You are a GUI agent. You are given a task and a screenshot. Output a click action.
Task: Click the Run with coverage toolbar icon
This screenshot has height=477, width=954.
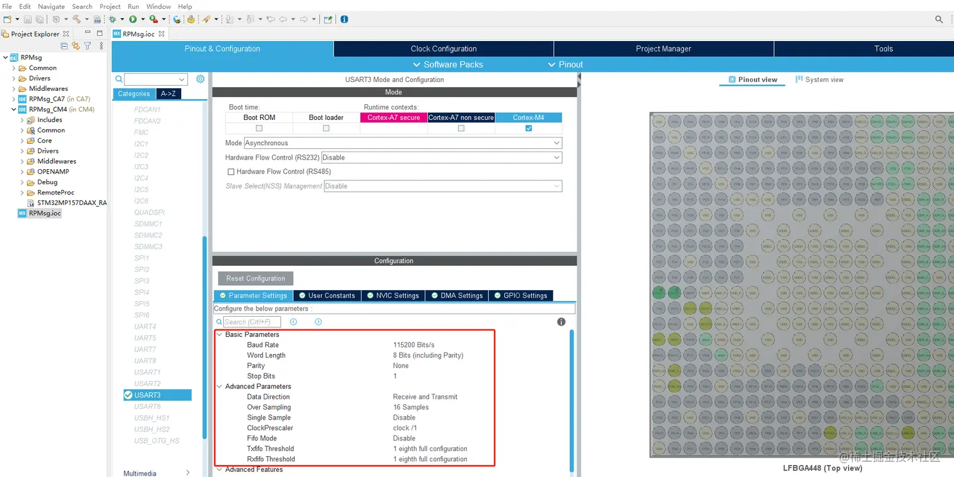click(153, 20)
